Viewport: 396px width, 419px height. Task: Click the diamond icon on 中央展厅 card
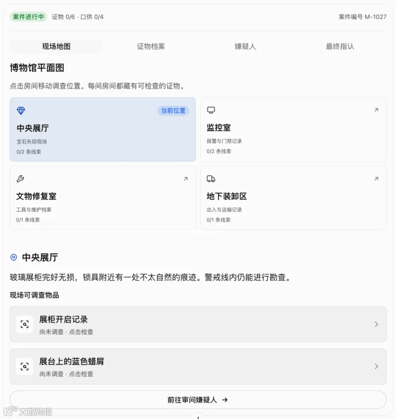pyautogui.click(x=21, y=110)
